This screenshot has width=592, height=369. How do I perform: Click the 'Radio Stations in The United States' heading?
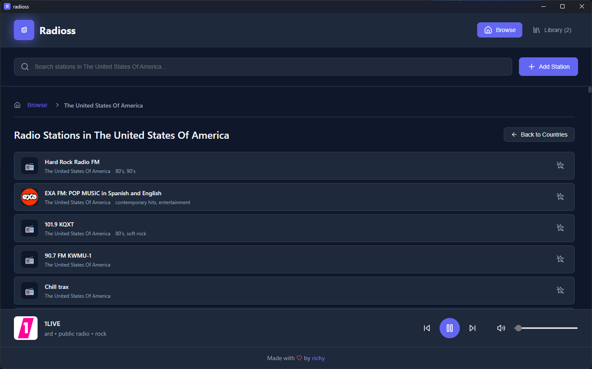122,135
